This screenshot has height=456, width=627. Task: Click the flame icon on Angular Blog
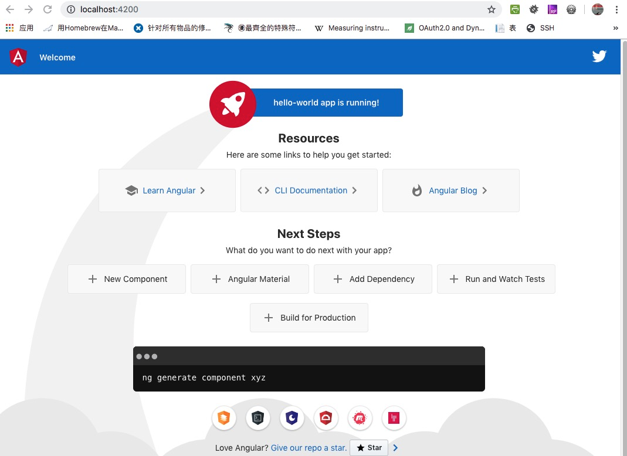(x=416, y=190)
